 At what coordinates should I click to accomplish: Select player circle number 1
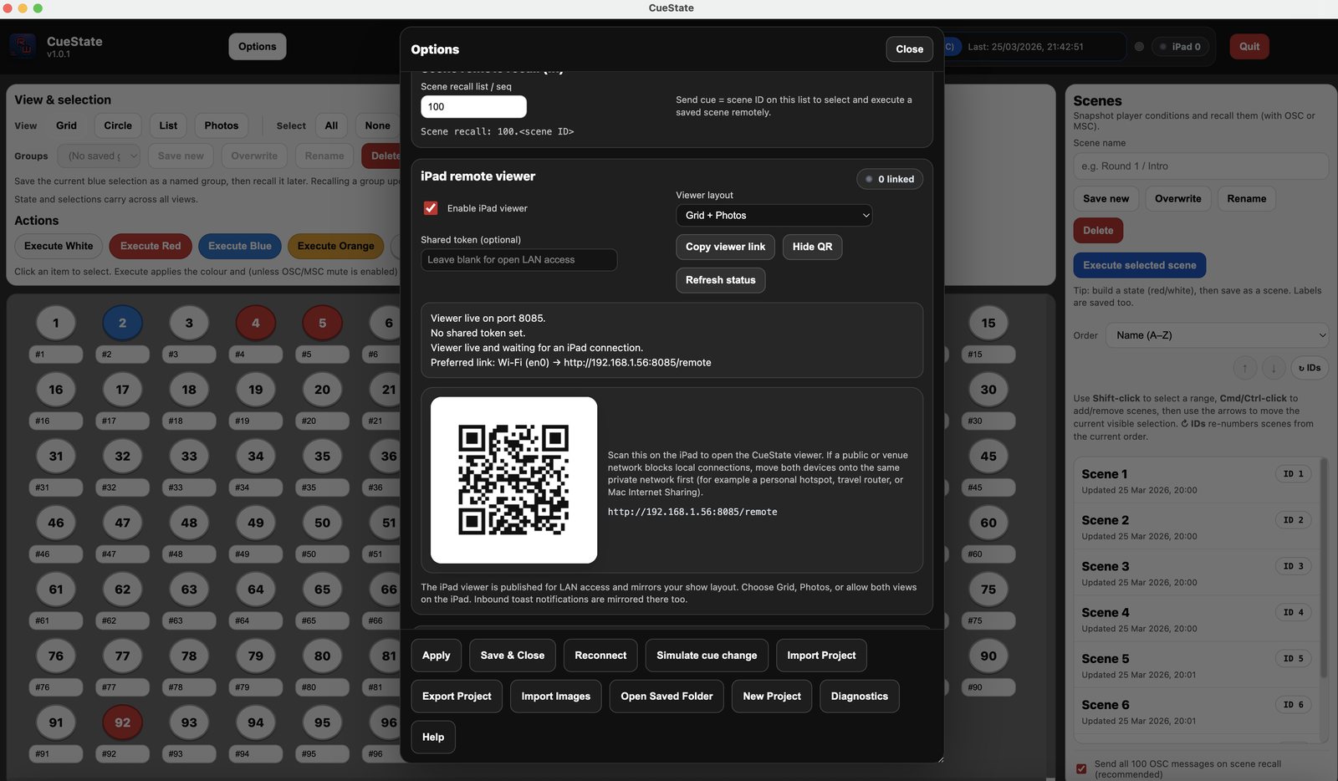pyautogui.click(x=56, y=323)
